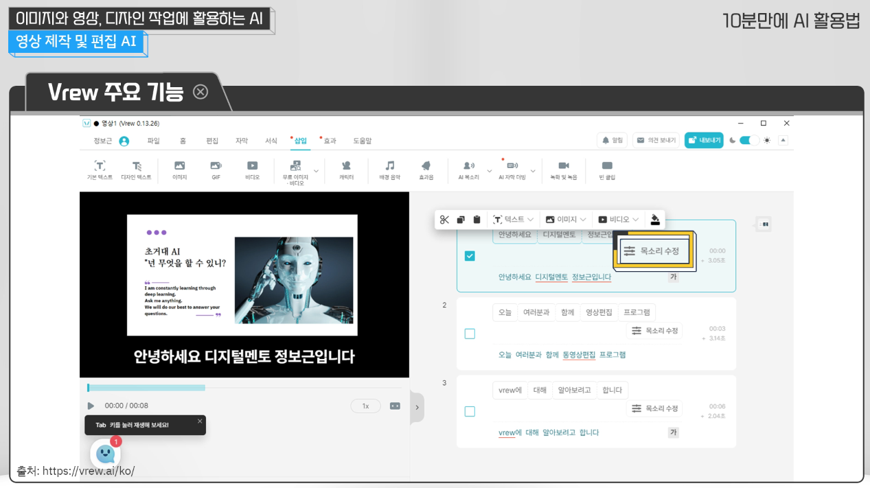Insert a basic text (기본 텍스트) element
This screenshot has height=488, width=870.
coord(100,170)
